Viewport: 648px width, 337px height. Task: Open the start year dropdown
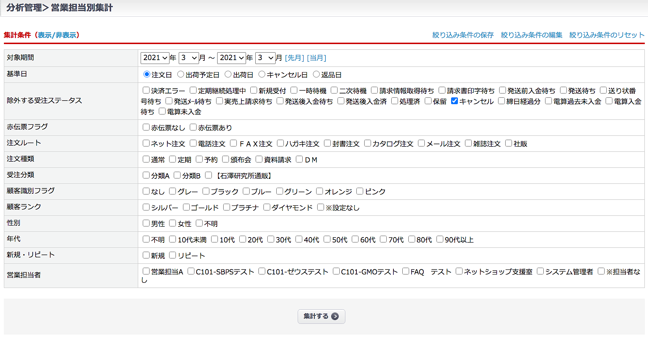155,58
